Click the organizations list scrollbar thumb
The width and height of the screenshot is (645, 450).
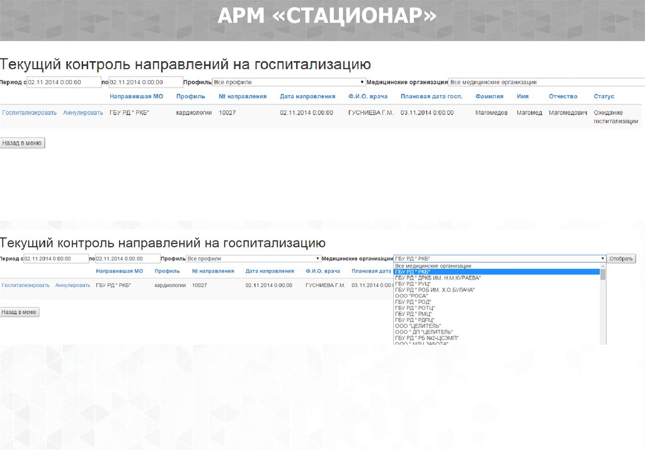pyautogui.click(x=603, y=274)
